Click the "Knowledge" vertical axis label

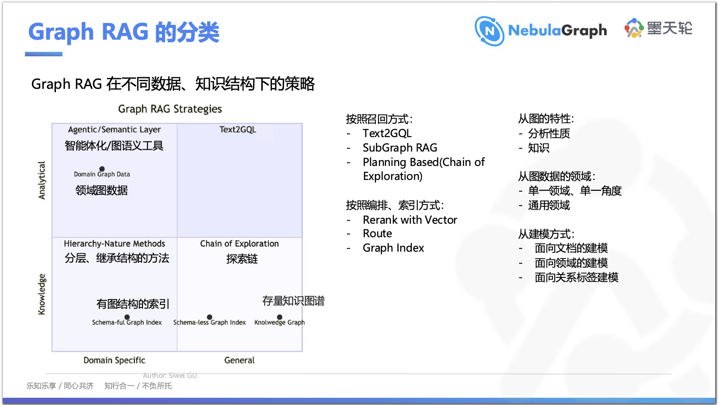point(42,294)
